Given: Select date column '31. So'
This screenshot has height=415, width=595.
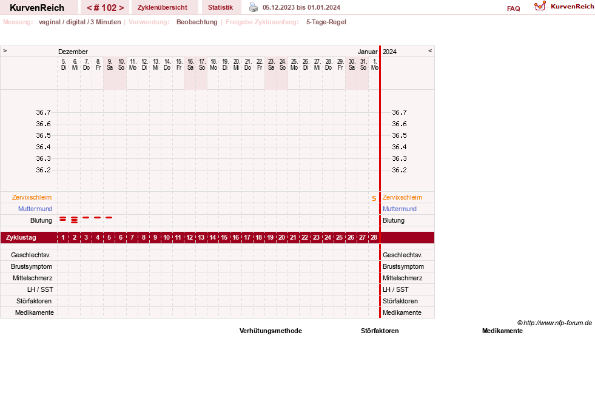Looking at the screenshot, I should point(363,64).
